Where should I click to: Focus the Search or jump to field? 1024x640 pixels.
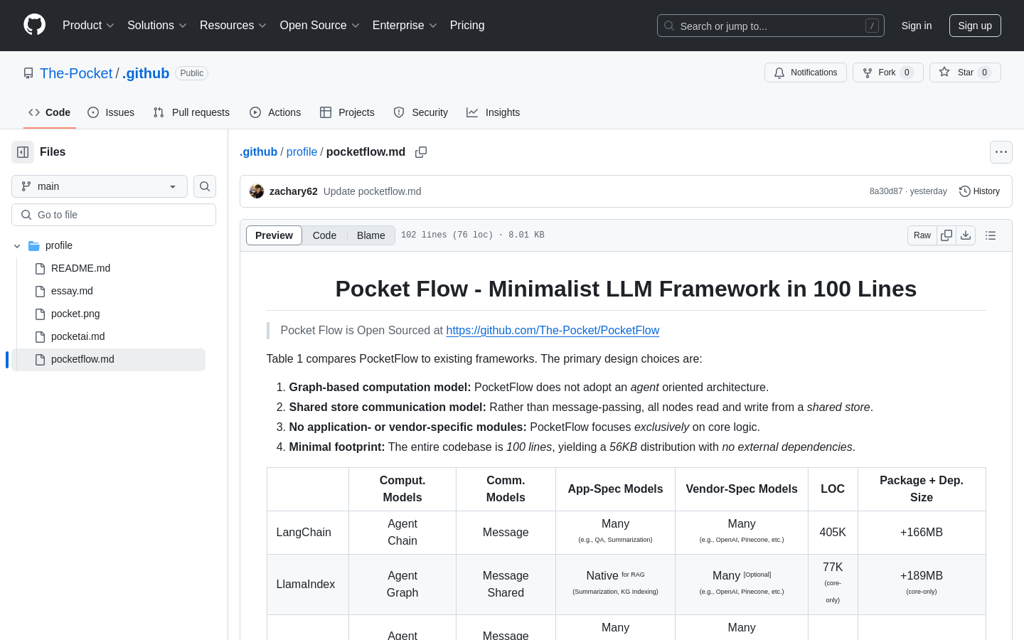pos(771,26)
